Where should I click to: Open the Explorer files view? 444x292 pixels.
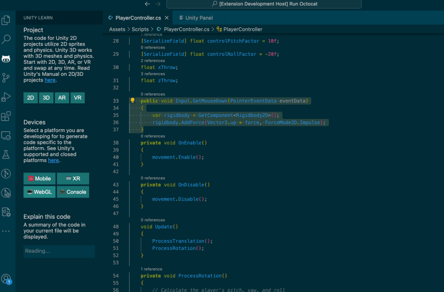click(6, 20)
